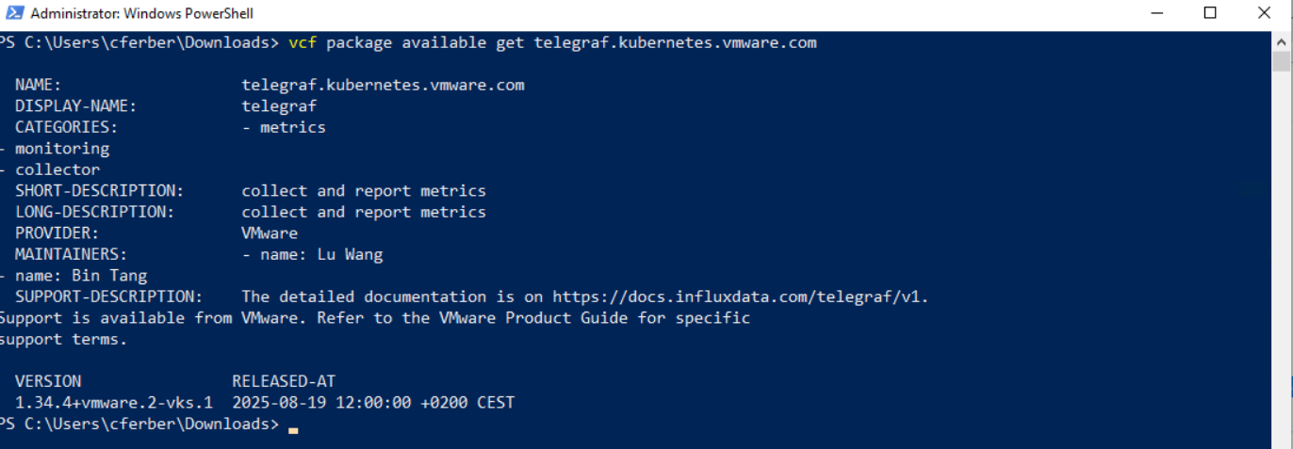
Task: Click the PROVIDER value VMware
Action: coord(270,233)
